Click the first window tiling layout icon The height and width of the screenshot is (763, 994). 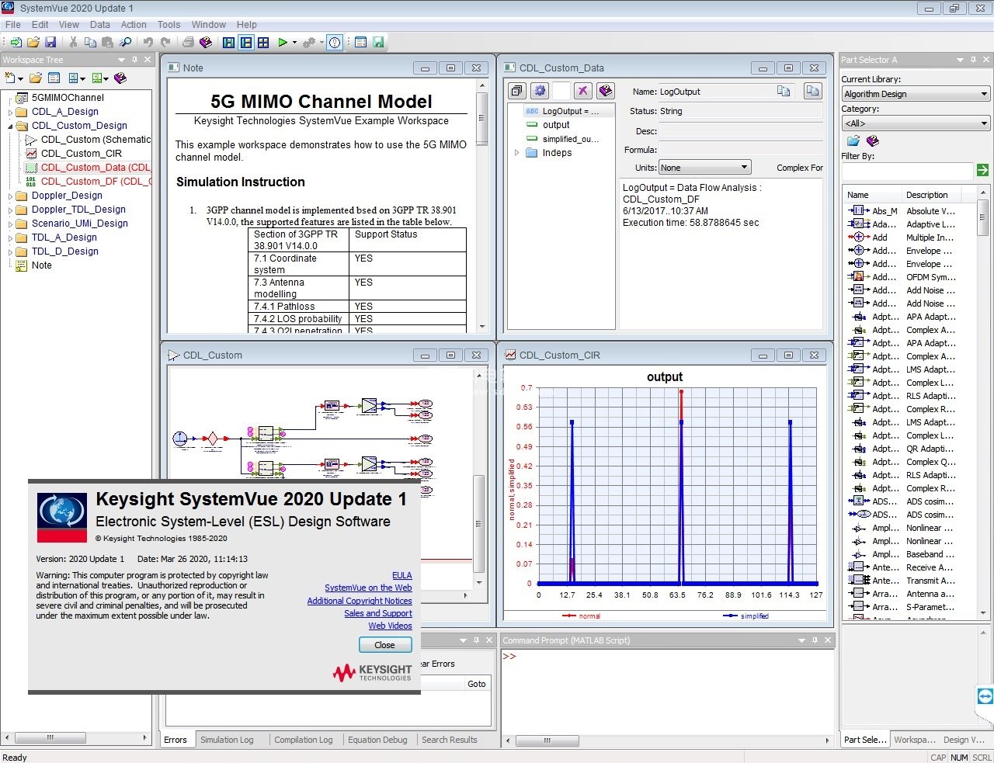229,43
